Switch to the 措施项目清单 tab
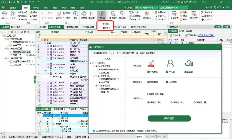 [x=72, y=27]
